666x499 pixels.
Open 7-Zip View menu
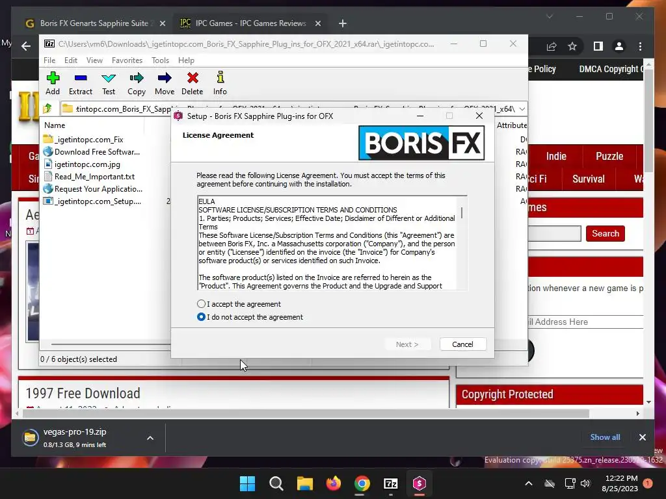94,60
